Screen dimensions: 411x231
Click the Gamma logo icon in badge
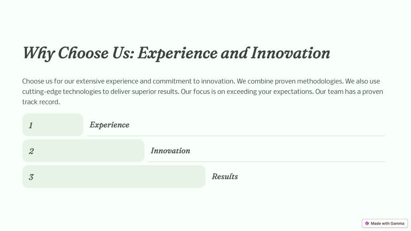point(367,223)
